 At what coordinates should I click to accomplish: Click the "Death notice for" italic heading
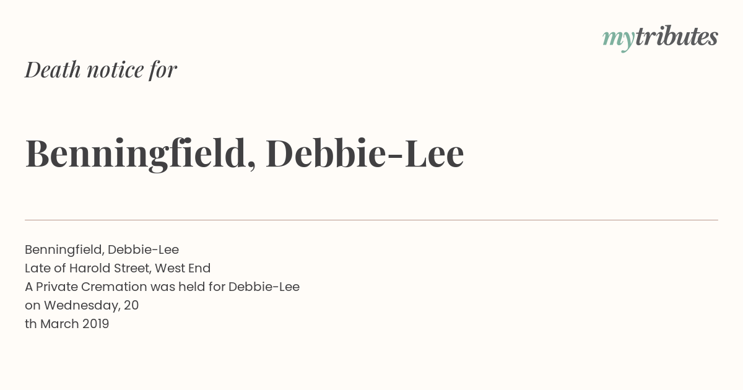[x=101, y=69]
